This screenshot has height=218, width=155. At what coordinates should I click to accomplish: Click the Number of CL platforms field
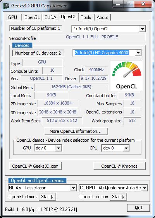[x=36, y=28]
